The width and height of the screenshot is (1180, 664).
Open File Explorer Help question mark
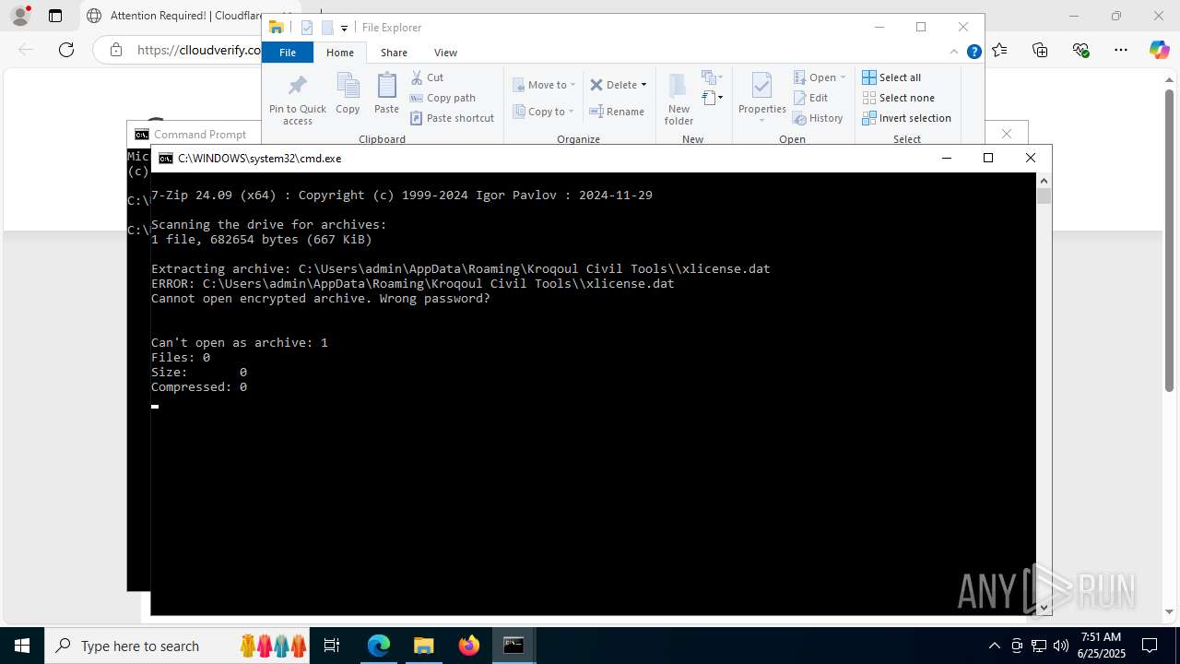click(x=973, y=53)
